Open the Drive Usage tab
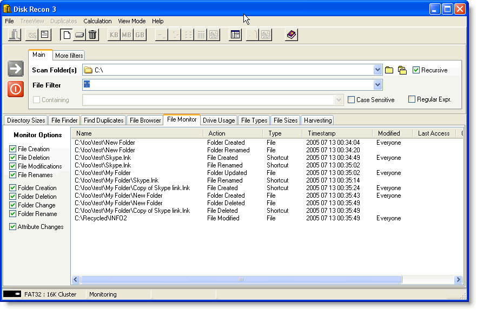Viewport: 477px width, 310px height. (x=218, y=120)
